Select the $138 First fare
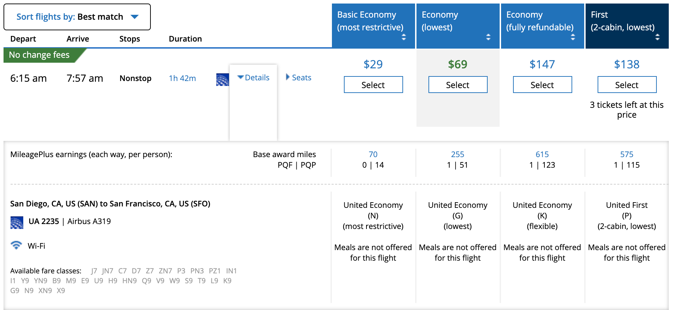Image resolution: width=673 pixels, height=310 pixels. (x=627, y=85)
